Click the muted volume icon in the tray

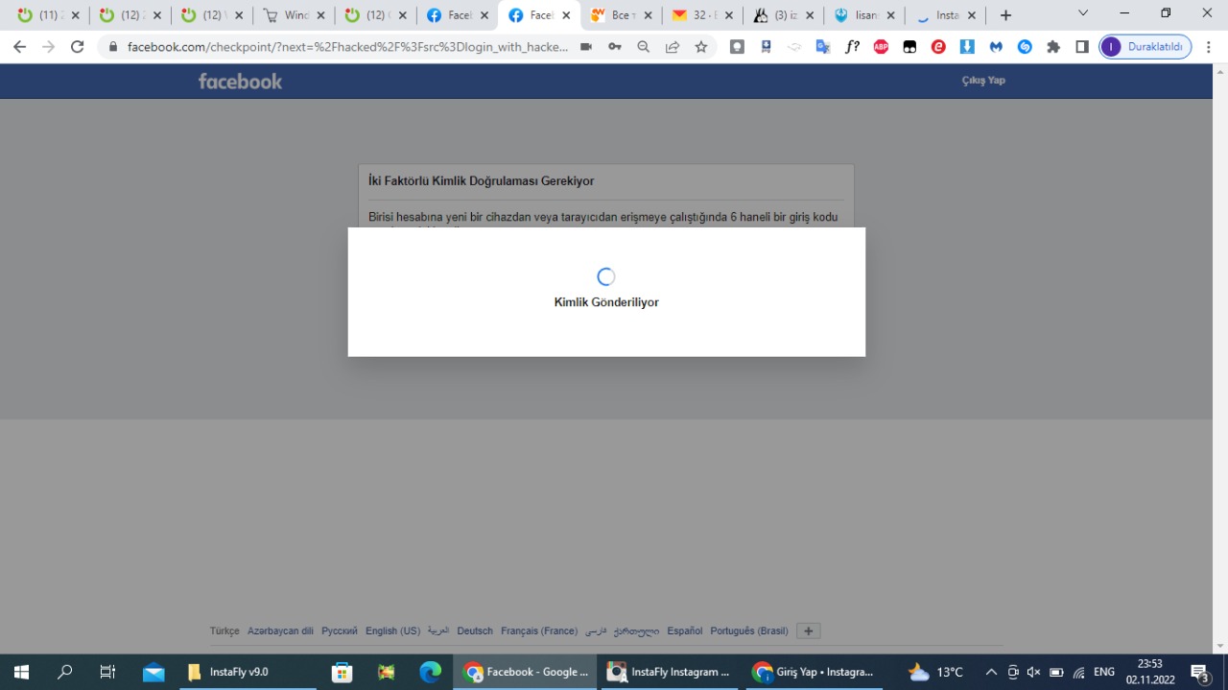[1034, 672]
